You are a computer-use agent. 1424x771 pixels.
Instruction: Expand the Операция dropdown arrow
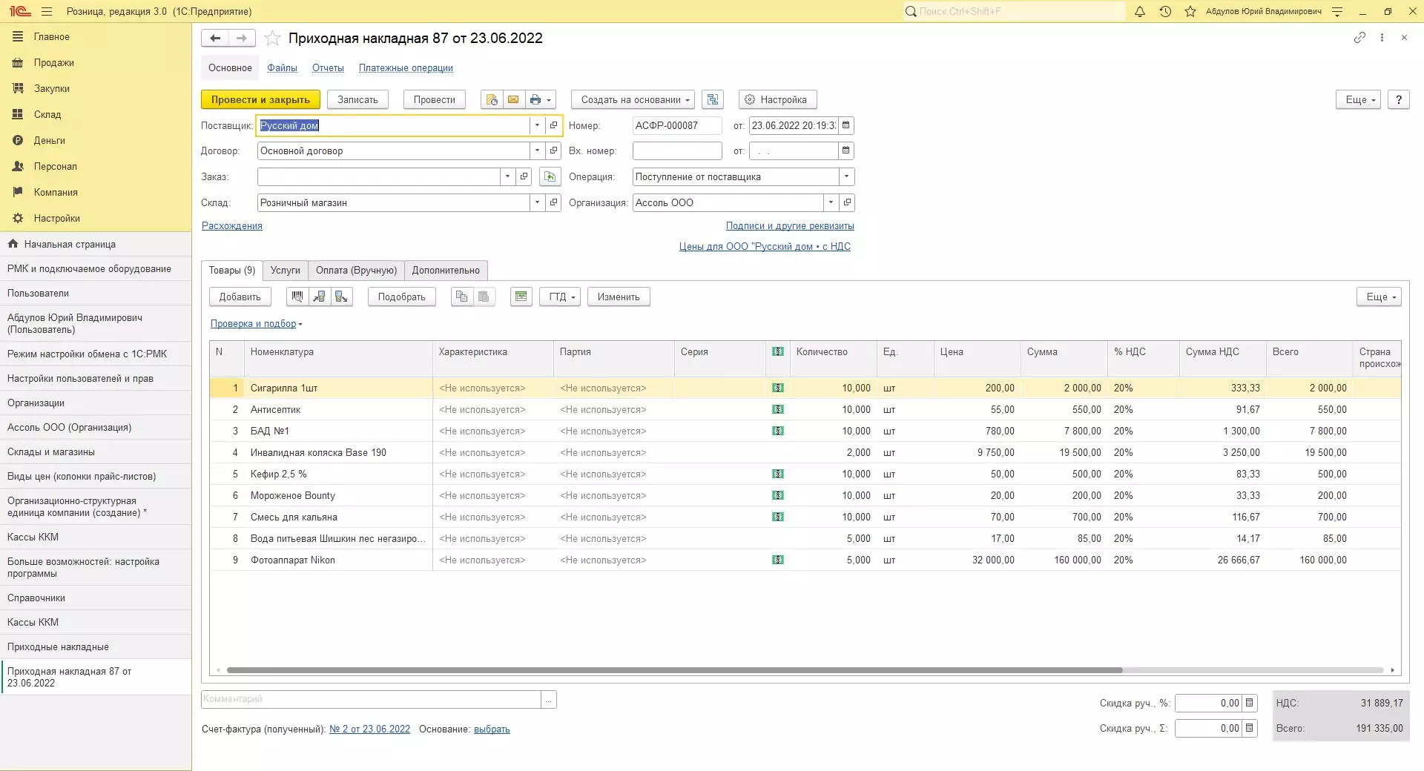(x=846, y=176)
